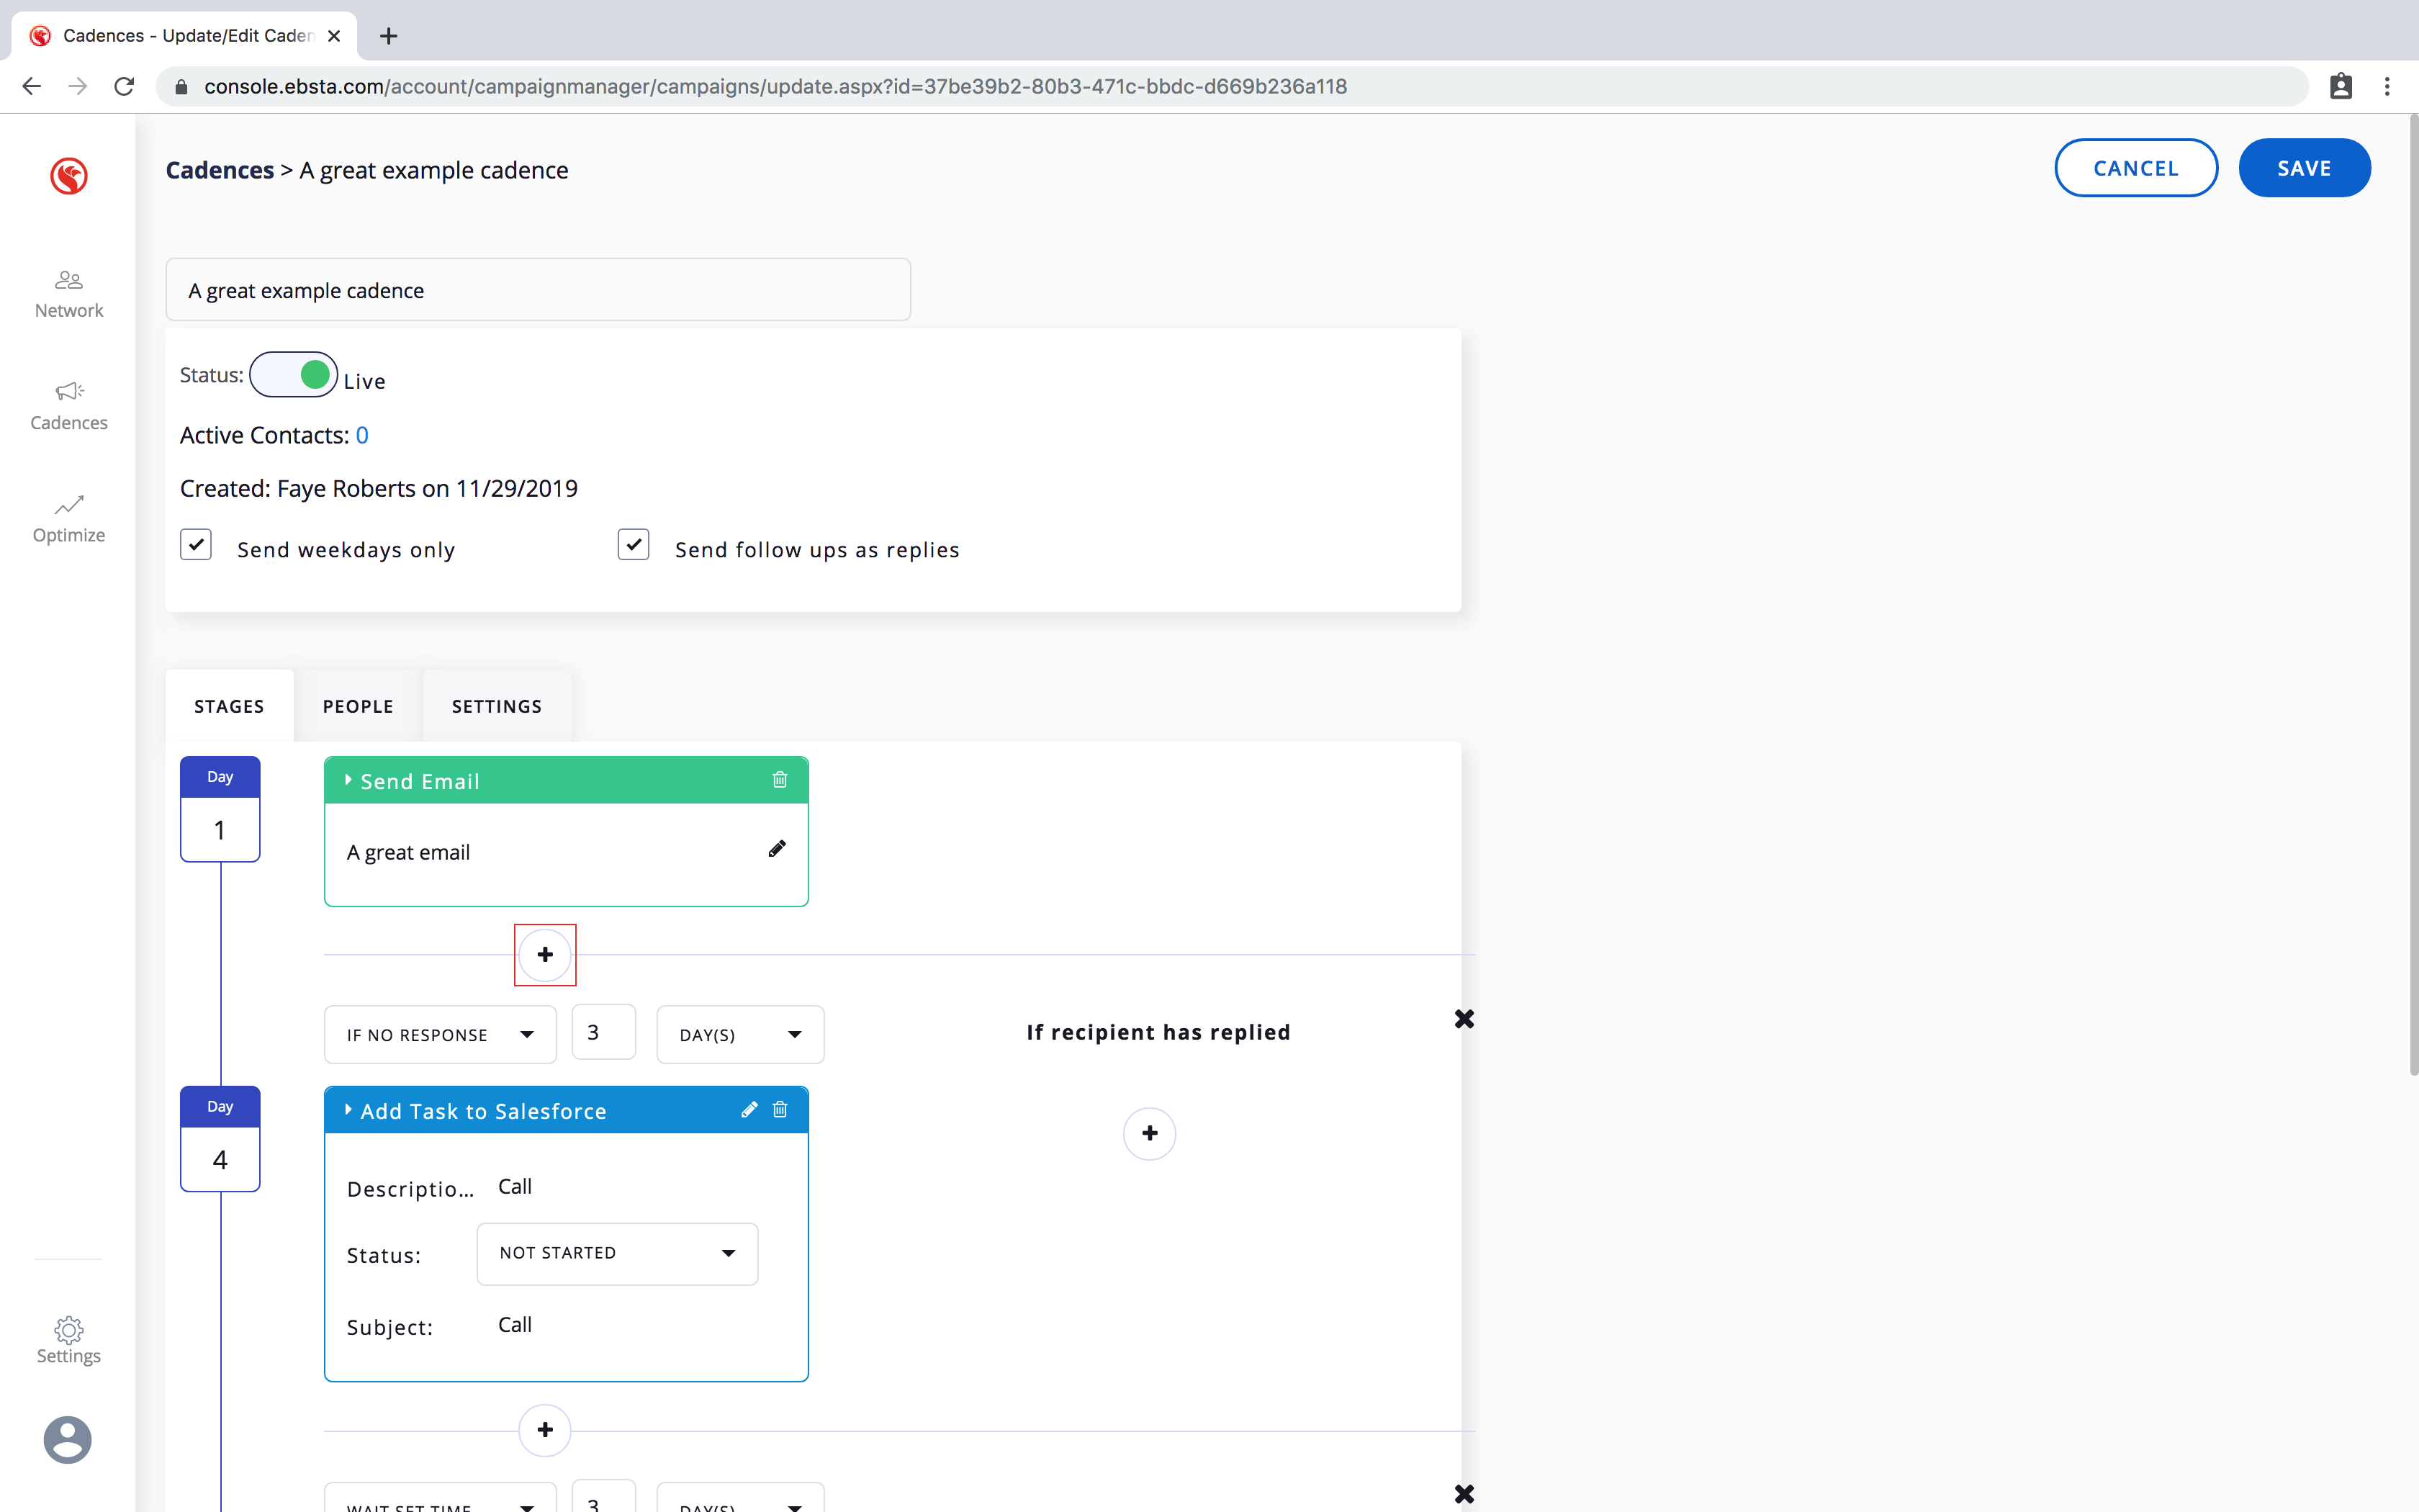Edit the 'A great email' template pencil
Viewport: 2419px width, 1512px height.
777,849
